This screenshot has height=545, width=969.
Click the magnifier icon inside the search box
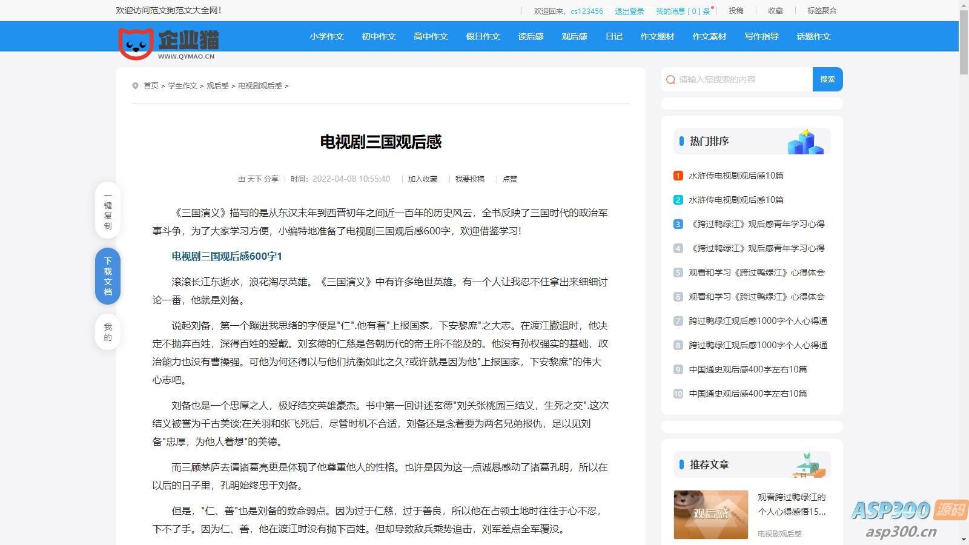coord(670,79)
